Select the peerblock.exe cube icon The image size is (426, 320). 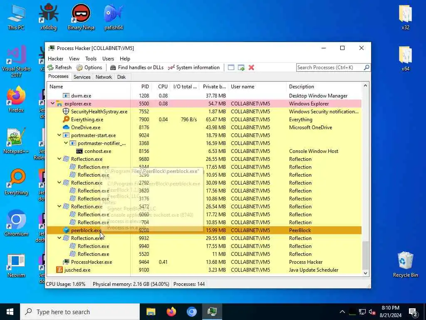tap(66, 230)
